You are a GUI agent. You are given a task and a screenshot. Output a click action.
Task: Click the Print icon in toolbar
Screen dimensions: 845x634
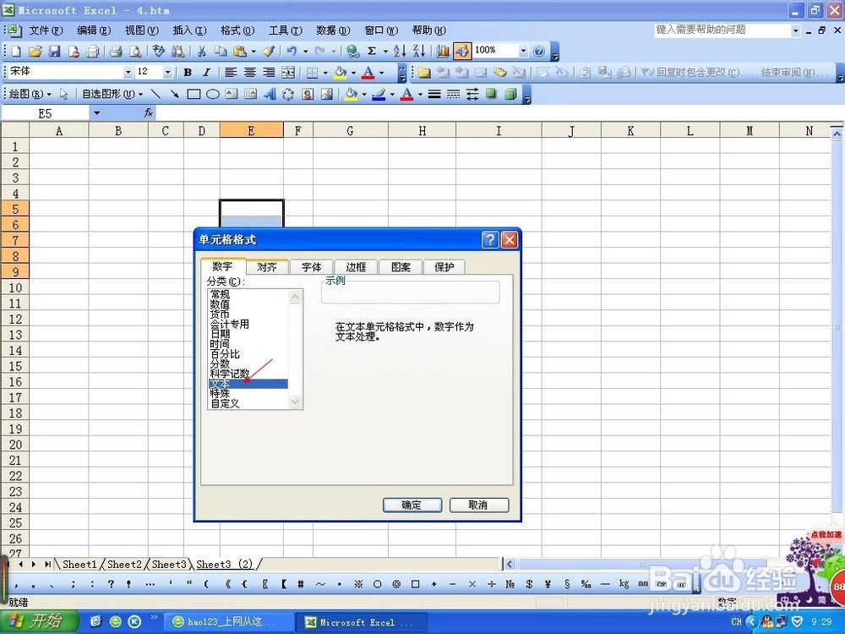point(116,52)
